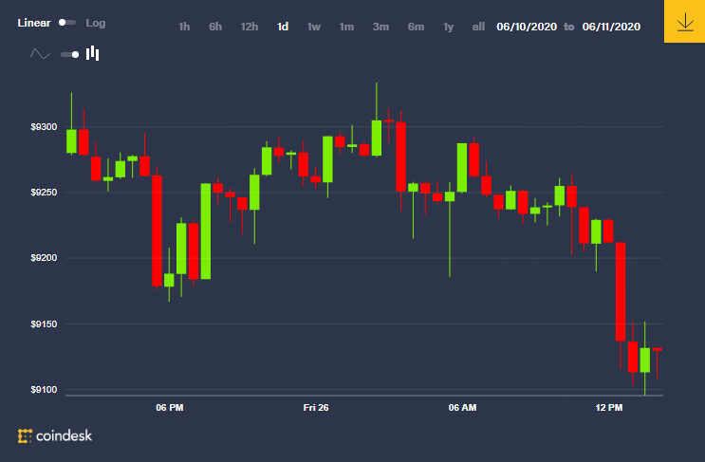Image resolution: width=705 pixels, height=462 pixels.
Task: Select the 6m time range
Action: 416,27
